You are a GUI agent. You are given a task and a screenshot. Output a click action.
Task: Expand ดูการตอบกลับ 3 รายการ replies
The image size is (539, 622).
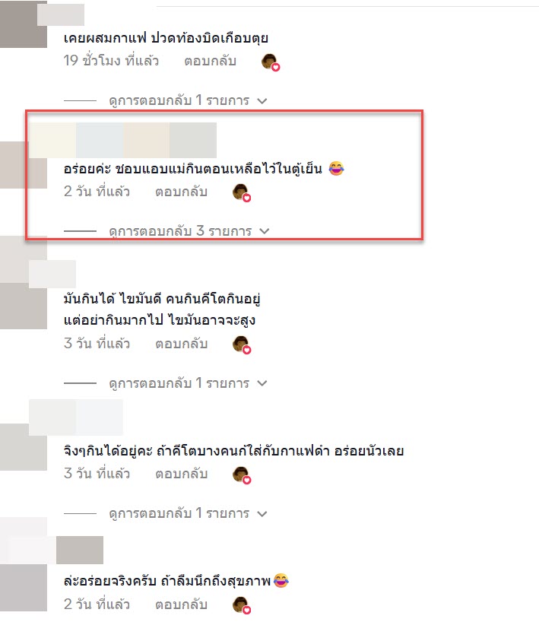(x=189, y=231)
